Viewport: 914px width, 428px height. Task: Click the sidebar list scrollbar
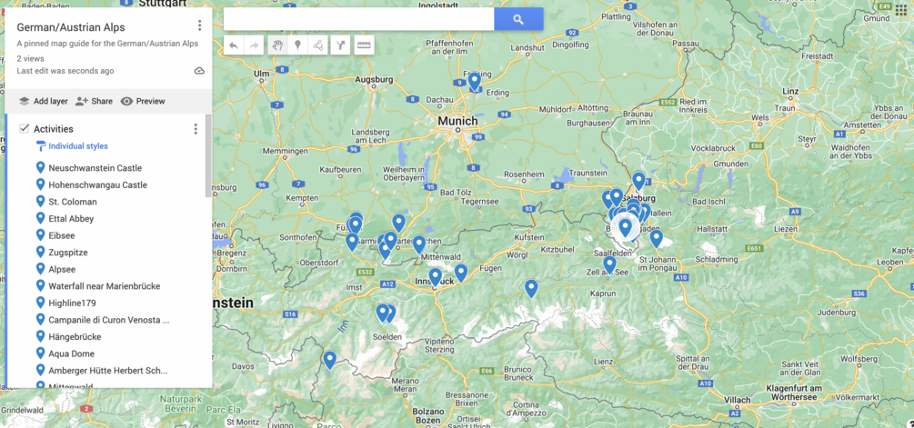[208, 156]
